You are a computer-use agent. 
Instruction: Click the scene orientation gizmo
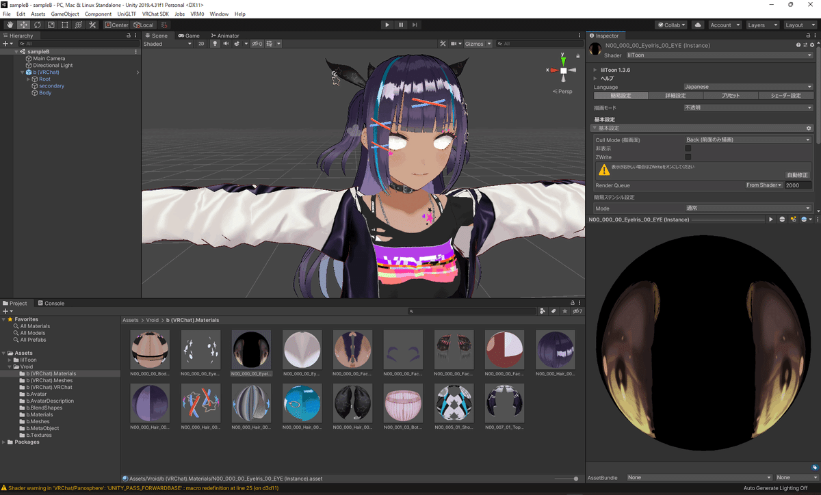tap(563, 70)
